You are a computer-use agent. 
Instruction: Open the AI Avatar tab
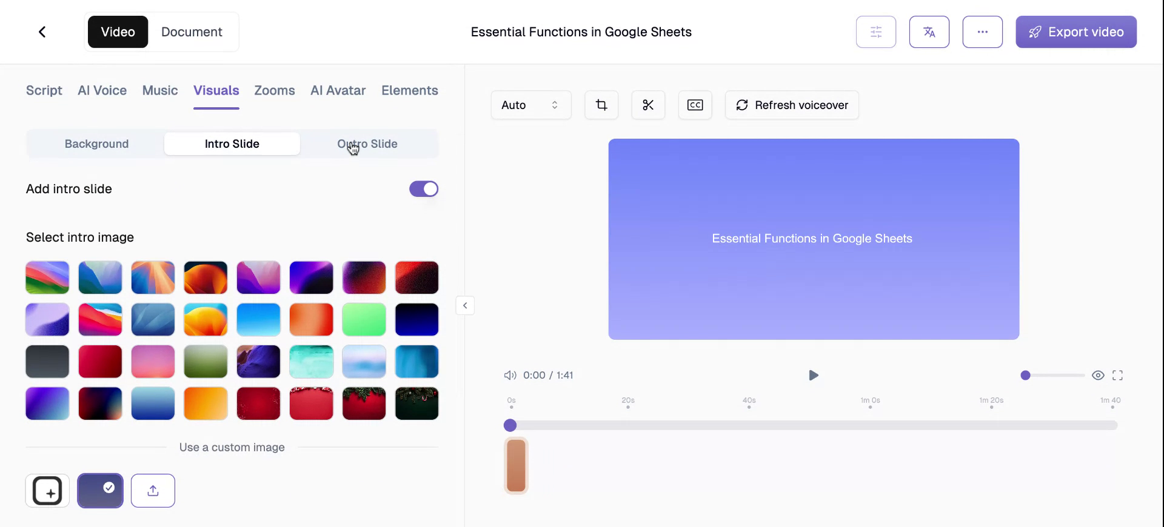(338, 90)
